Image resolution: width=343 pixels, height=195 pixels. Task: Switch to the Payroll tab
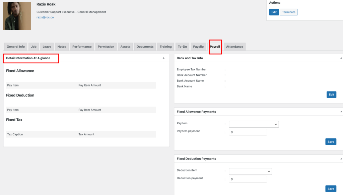tap(215, 47)
